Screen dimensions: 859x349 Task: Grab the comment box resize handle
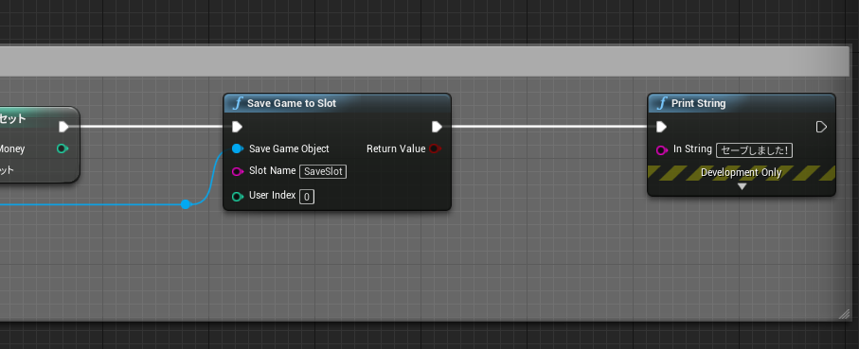[844, 314]
